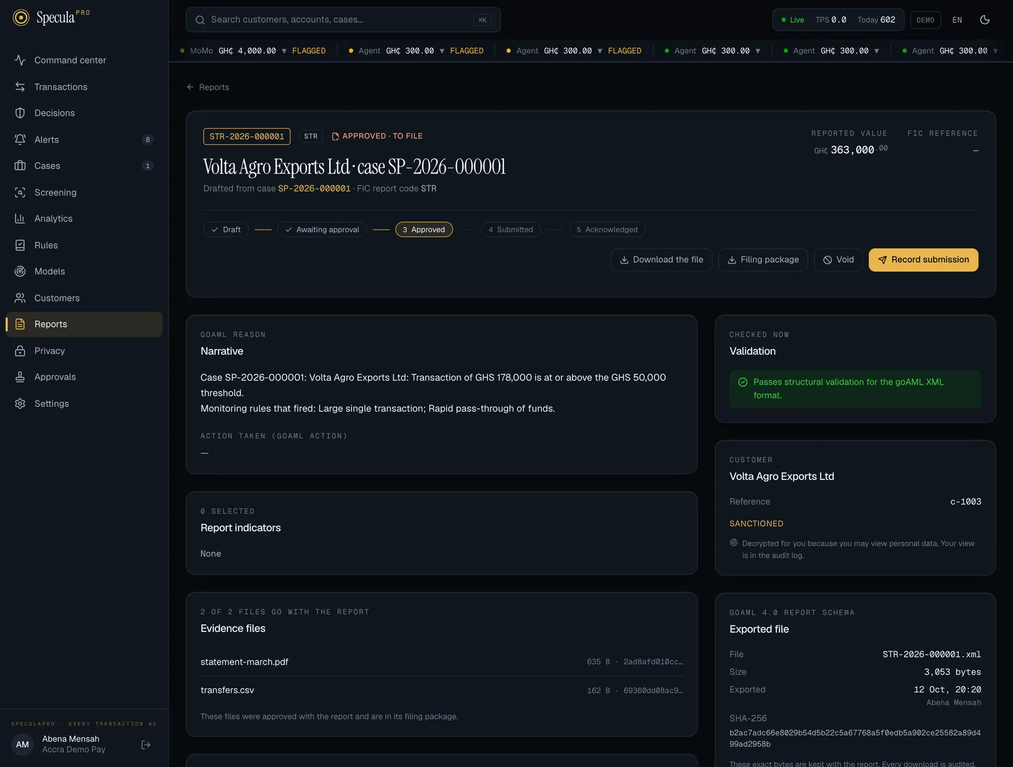Image resolution: width=1013 pixels, height=767 pixels.
Task: Download the Filing package
Action: pos(763,260)
